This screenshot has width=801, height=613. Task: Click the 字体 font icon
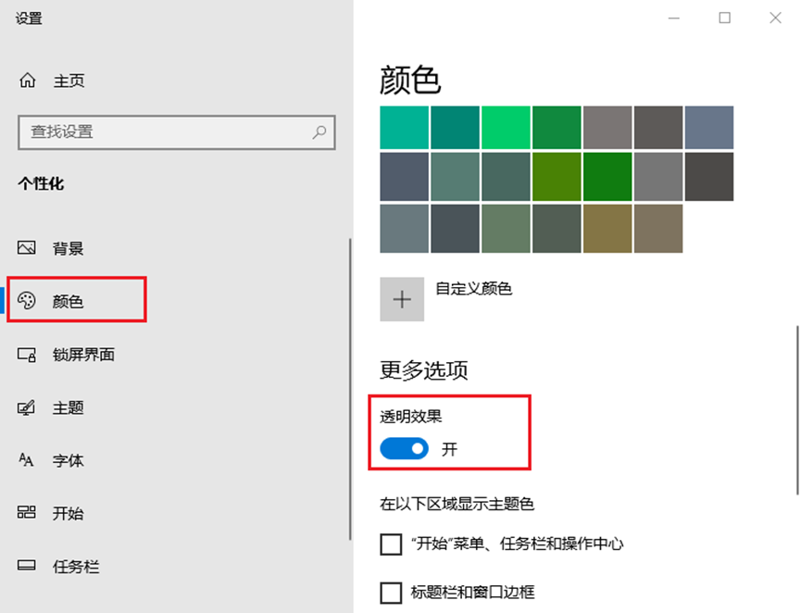[27, 460]
